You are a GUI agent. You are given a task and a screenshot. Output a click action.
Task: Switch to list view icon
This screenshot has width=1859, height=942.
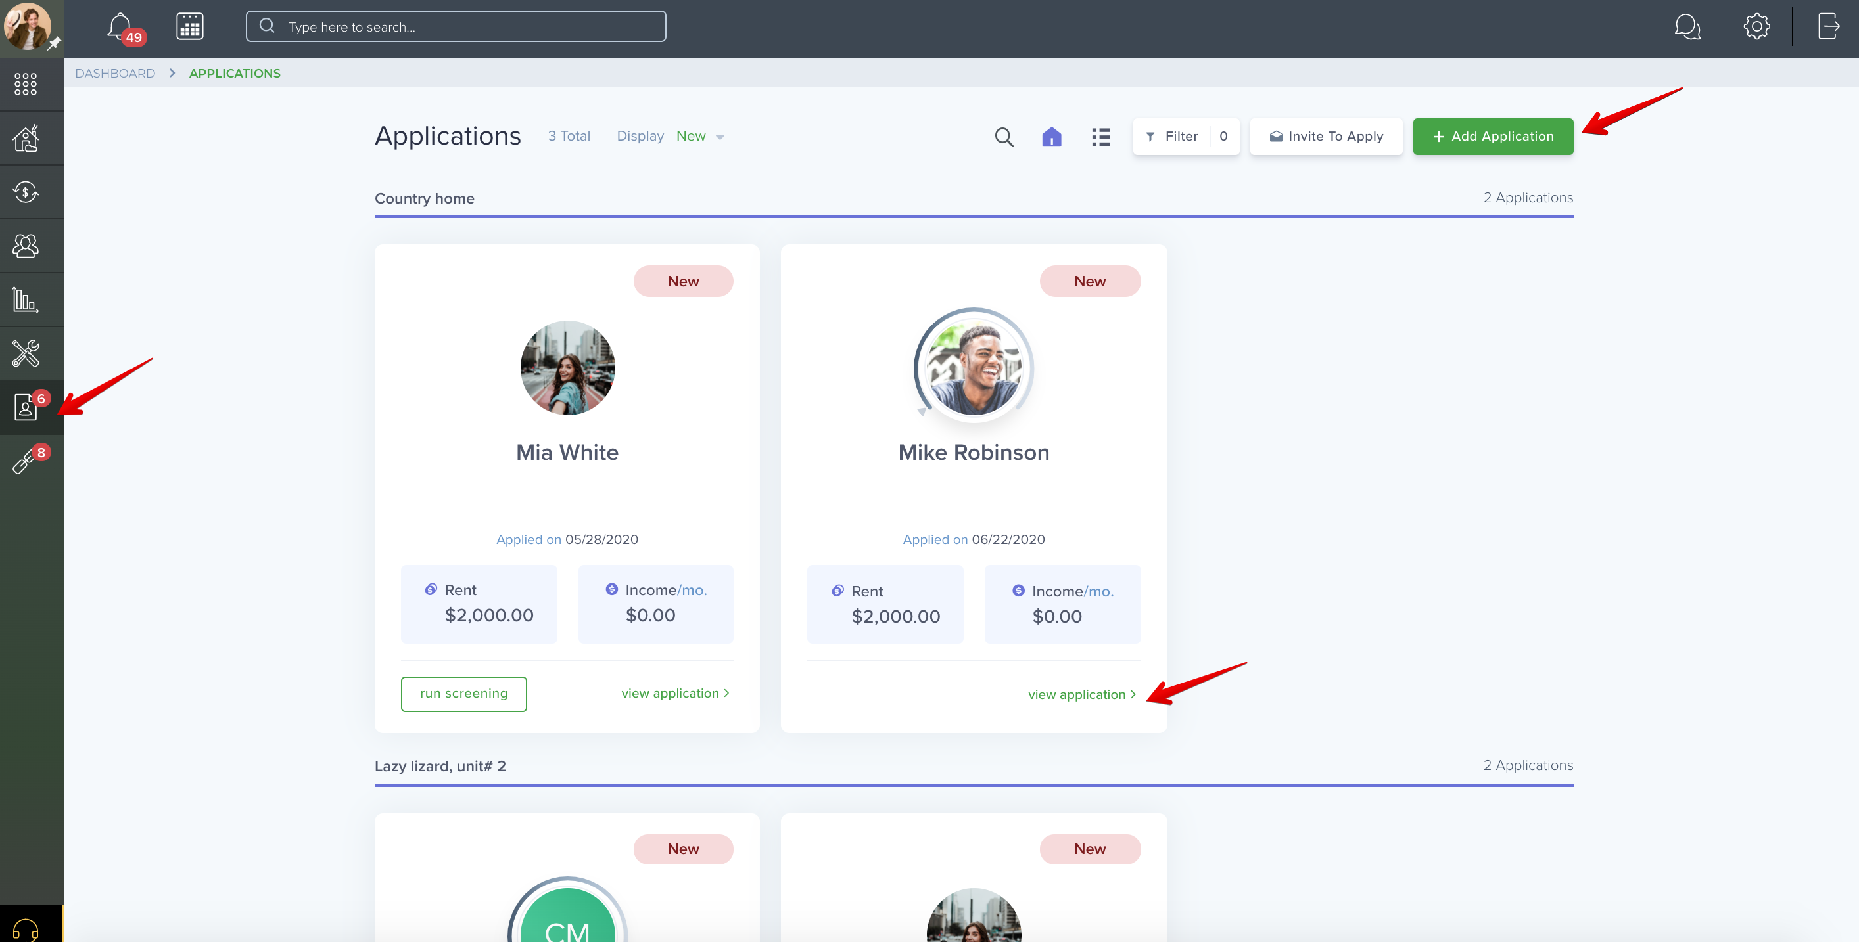(1100, 137)
